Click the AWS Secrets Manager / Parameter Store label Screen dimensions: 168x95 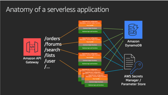(133, 80)
